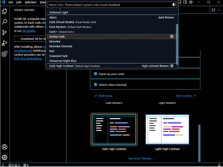
Task: Open Dark High Contrast theme settings gear
Action: (172, 66)
